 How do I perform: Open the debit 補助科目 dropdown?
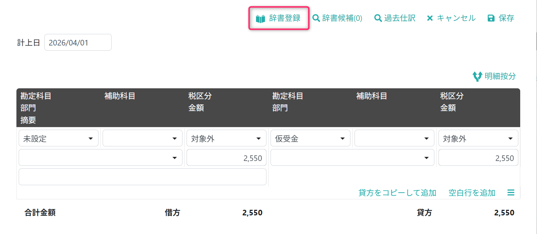click(143, 138)
